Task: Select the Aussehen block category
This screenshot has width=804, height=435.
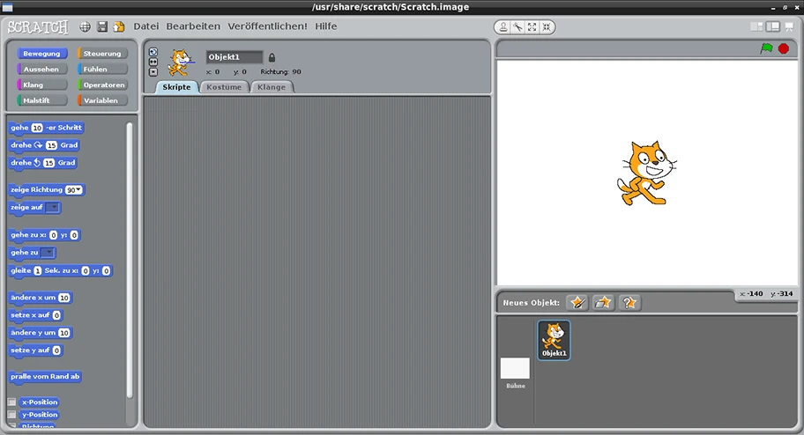Action: pos(41,70)
